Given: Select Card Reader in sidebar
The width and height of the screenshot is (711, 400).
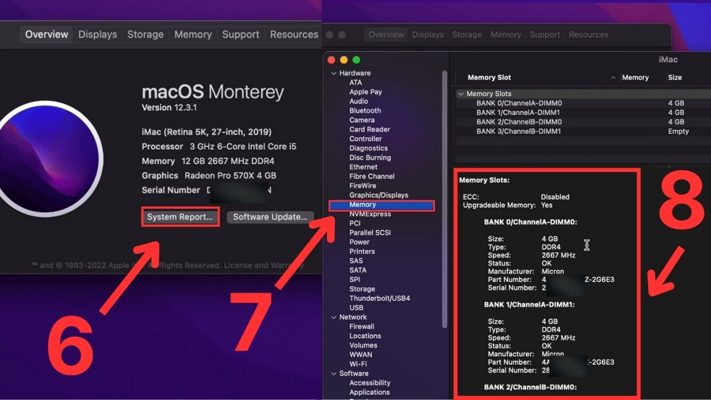Looking at the screenshot, I should coord(370,129).
